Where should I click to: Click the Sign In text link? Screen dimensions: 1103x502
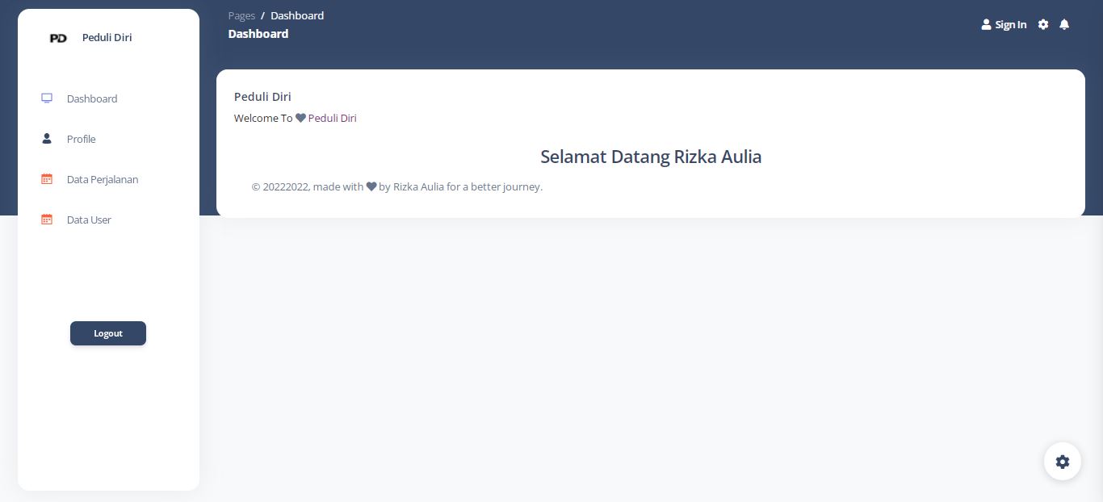coord(1010,25)
